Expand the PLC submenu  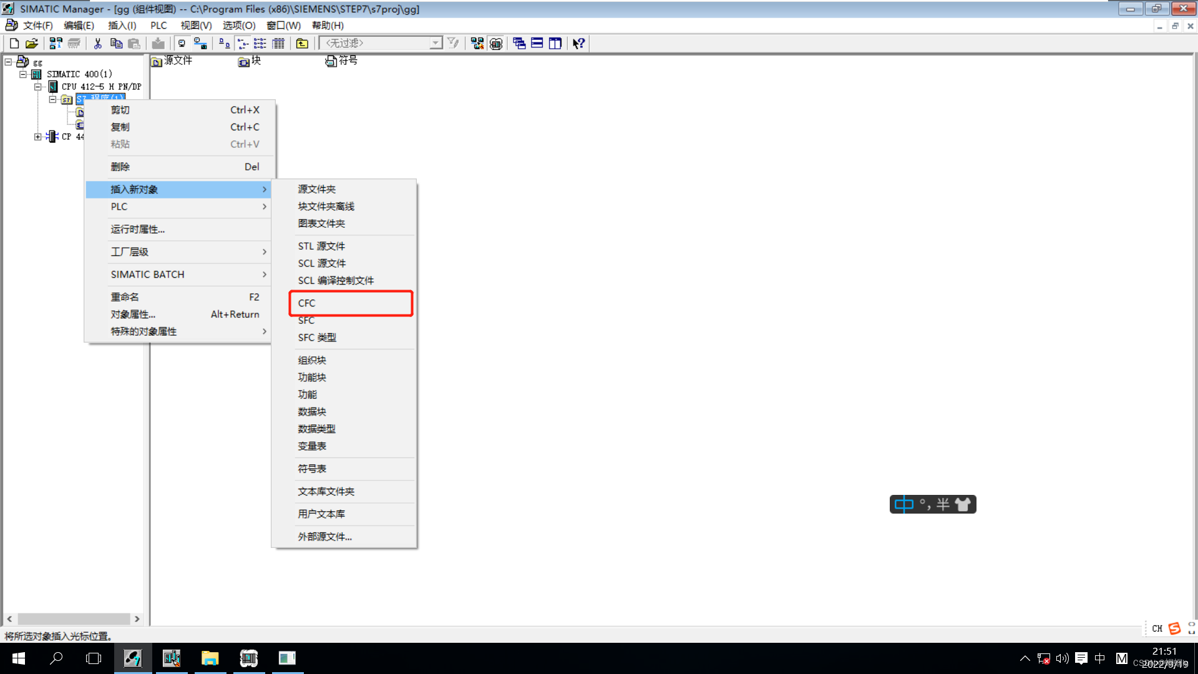pyautogui.click(x=178, y=207)
